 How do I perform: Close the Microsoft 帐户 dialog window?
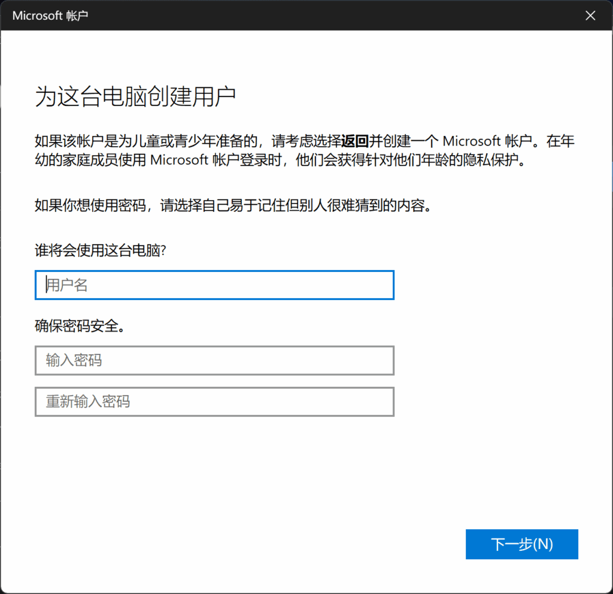(x=590, y=16)
